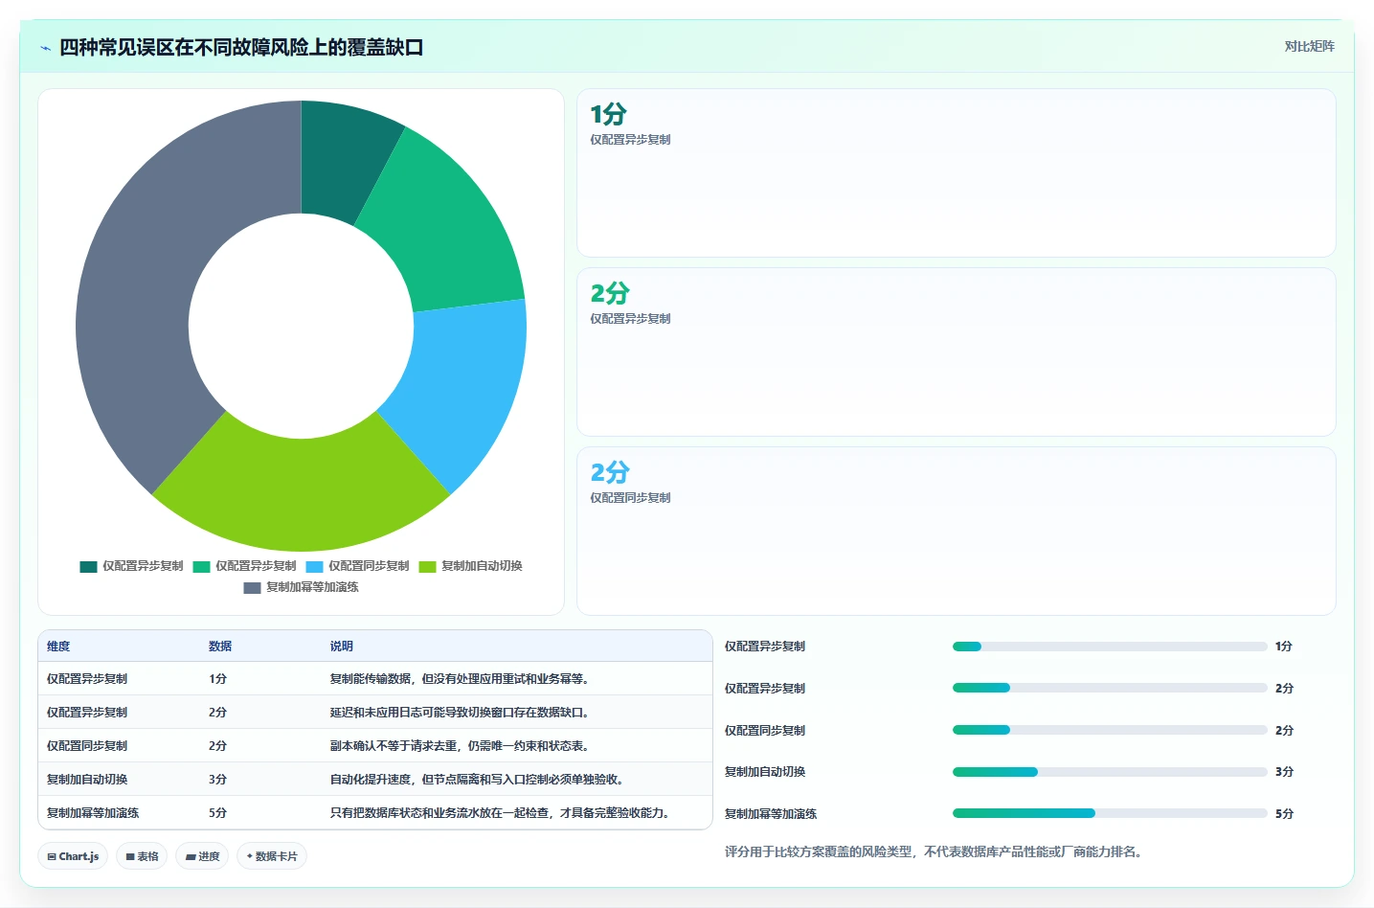
Task: Toggle the green 仅配置异步复制 legend swatch
Action: (201, 566)
